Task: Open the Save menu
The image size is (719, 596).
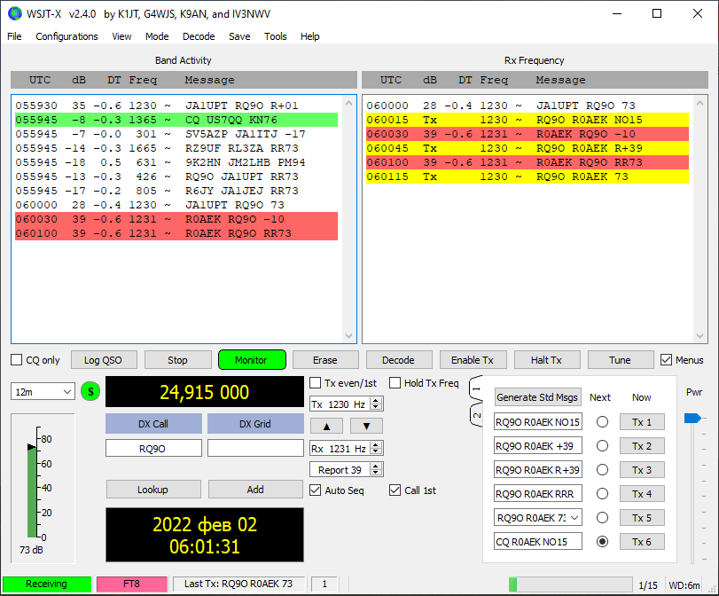Action: click(239, 36)
